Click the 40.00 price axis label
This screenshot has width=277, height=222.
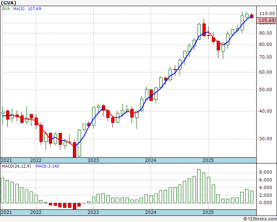click(266, 111)
